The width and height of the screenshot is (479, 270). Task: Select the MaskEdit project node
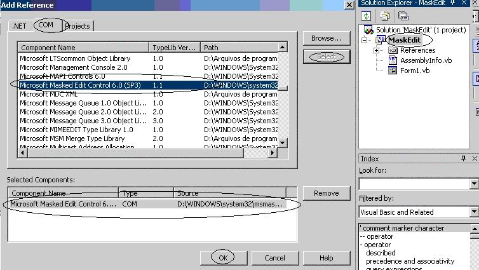pyautogui.click(x=405, y=40)
